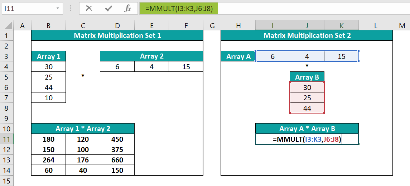Screen dimensions: 410x186
Task: Select row 1 header
Action: point(6,35)
